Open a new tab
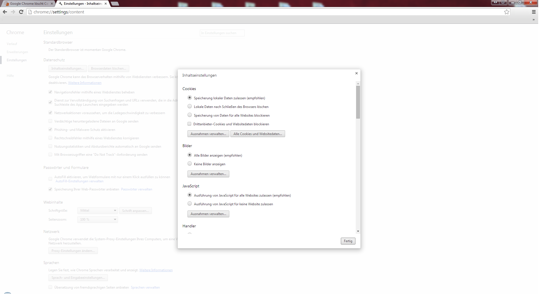This screenshot has width=555, height=302. click(x=115, y=4)
